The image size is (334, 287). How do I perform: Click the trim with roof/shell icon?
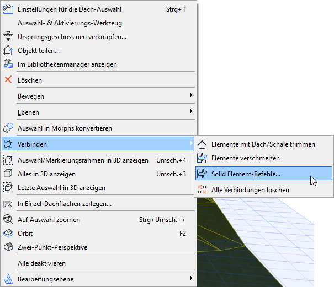(x=202, y=144)
